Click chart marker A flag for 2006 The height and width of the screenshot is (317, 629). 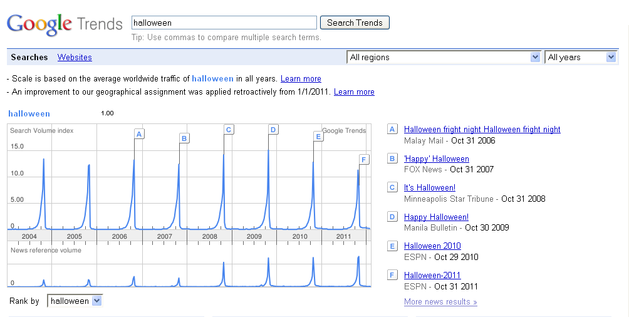tap(139, 134)
